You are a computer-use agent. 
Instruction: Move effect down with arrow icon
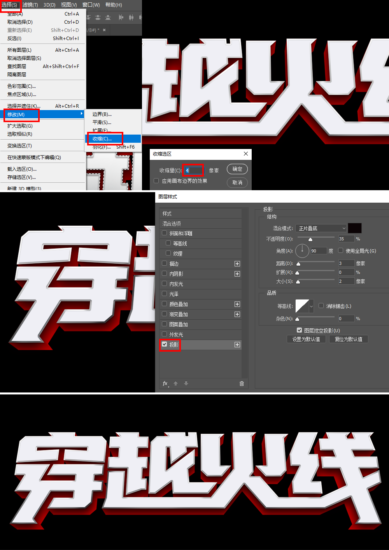(x=186, y=384)
